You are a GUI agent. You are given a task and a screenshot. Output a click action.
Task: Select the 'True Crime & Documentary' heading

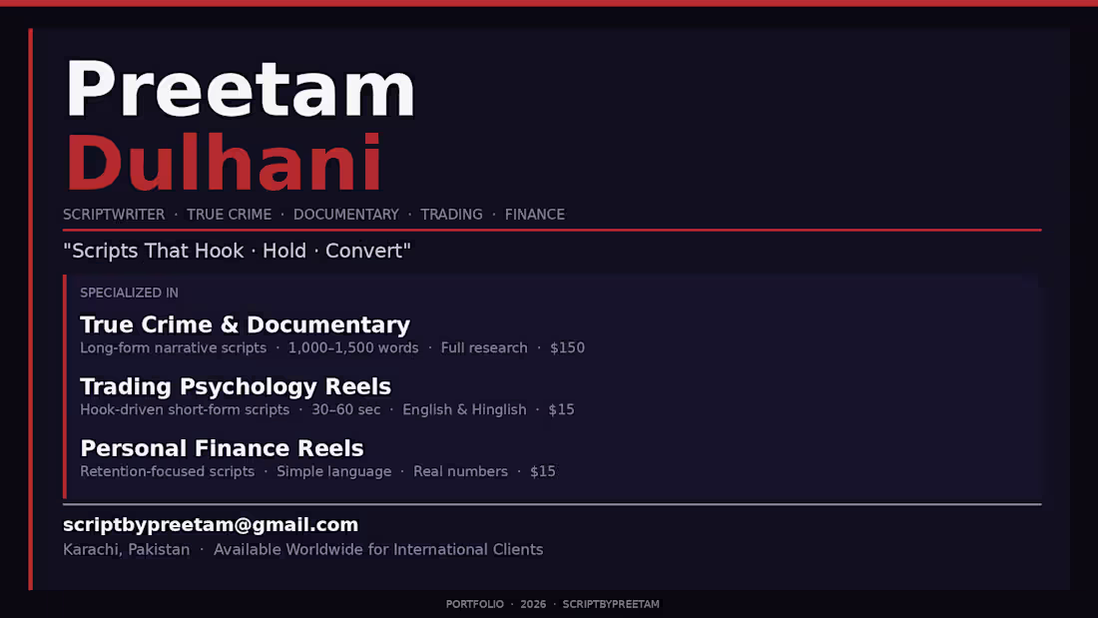pos(246,325)
